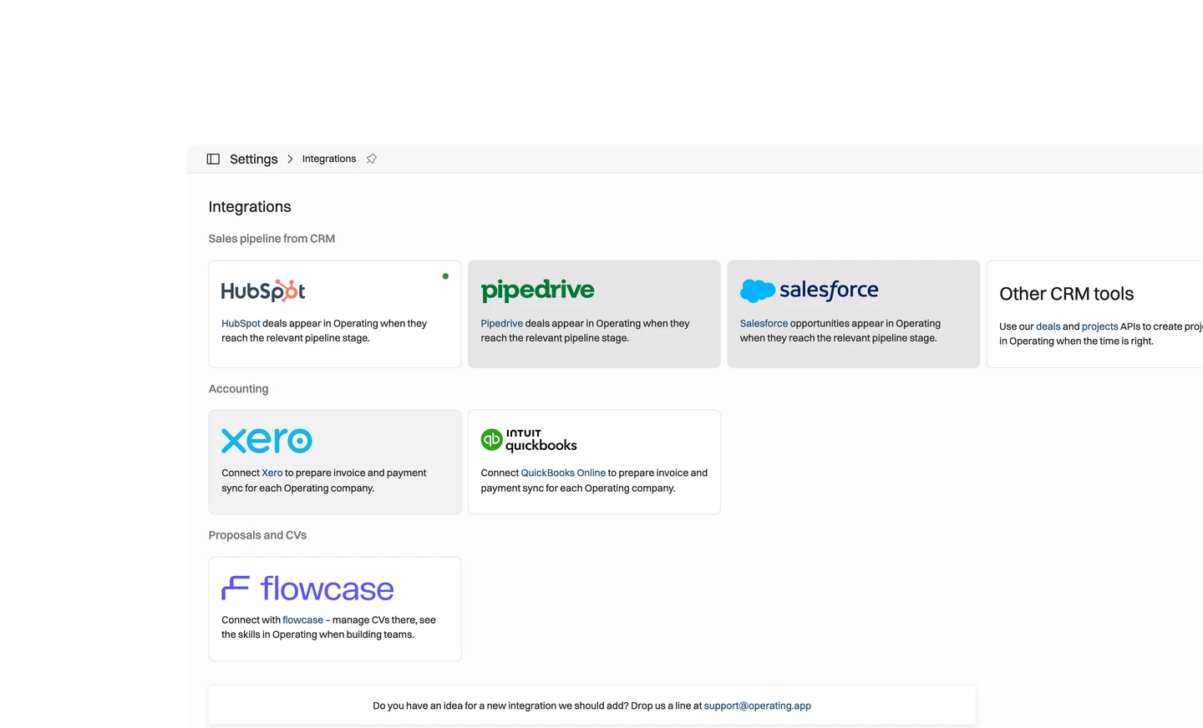
Task: Click the Pipedrive logo
Action: click(x=537, y=290)
